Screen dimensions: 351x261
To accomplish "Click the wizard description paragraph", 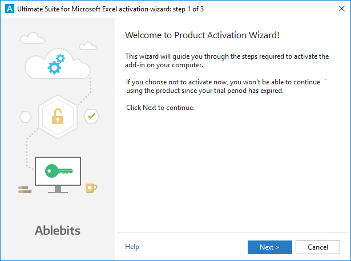I will [x=227, y=60].
